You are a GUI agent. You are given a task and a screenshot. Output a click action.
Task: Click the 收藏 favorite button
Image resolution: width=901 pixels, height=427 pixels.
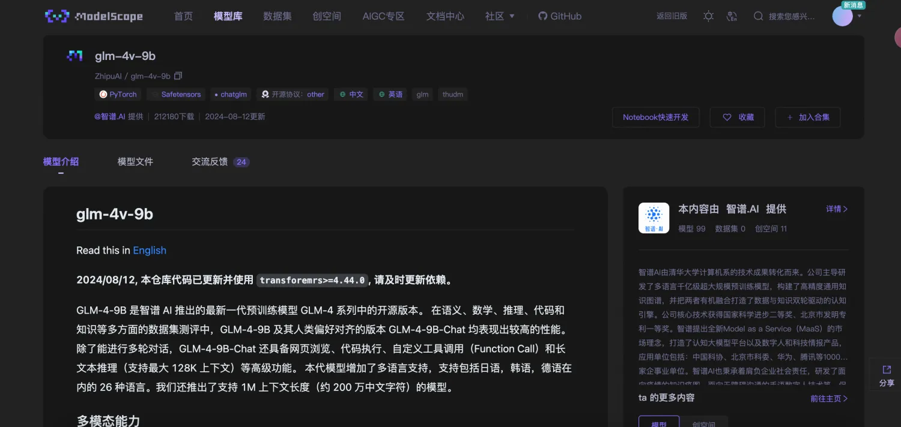tap(737, 117)
